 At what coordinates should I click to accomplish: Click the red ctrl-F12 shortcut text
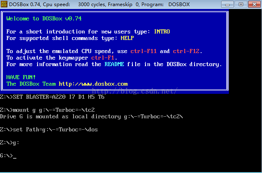186,51
